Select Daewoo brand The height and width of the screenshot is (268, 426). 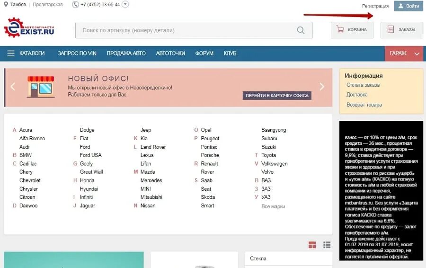[28, 205]
